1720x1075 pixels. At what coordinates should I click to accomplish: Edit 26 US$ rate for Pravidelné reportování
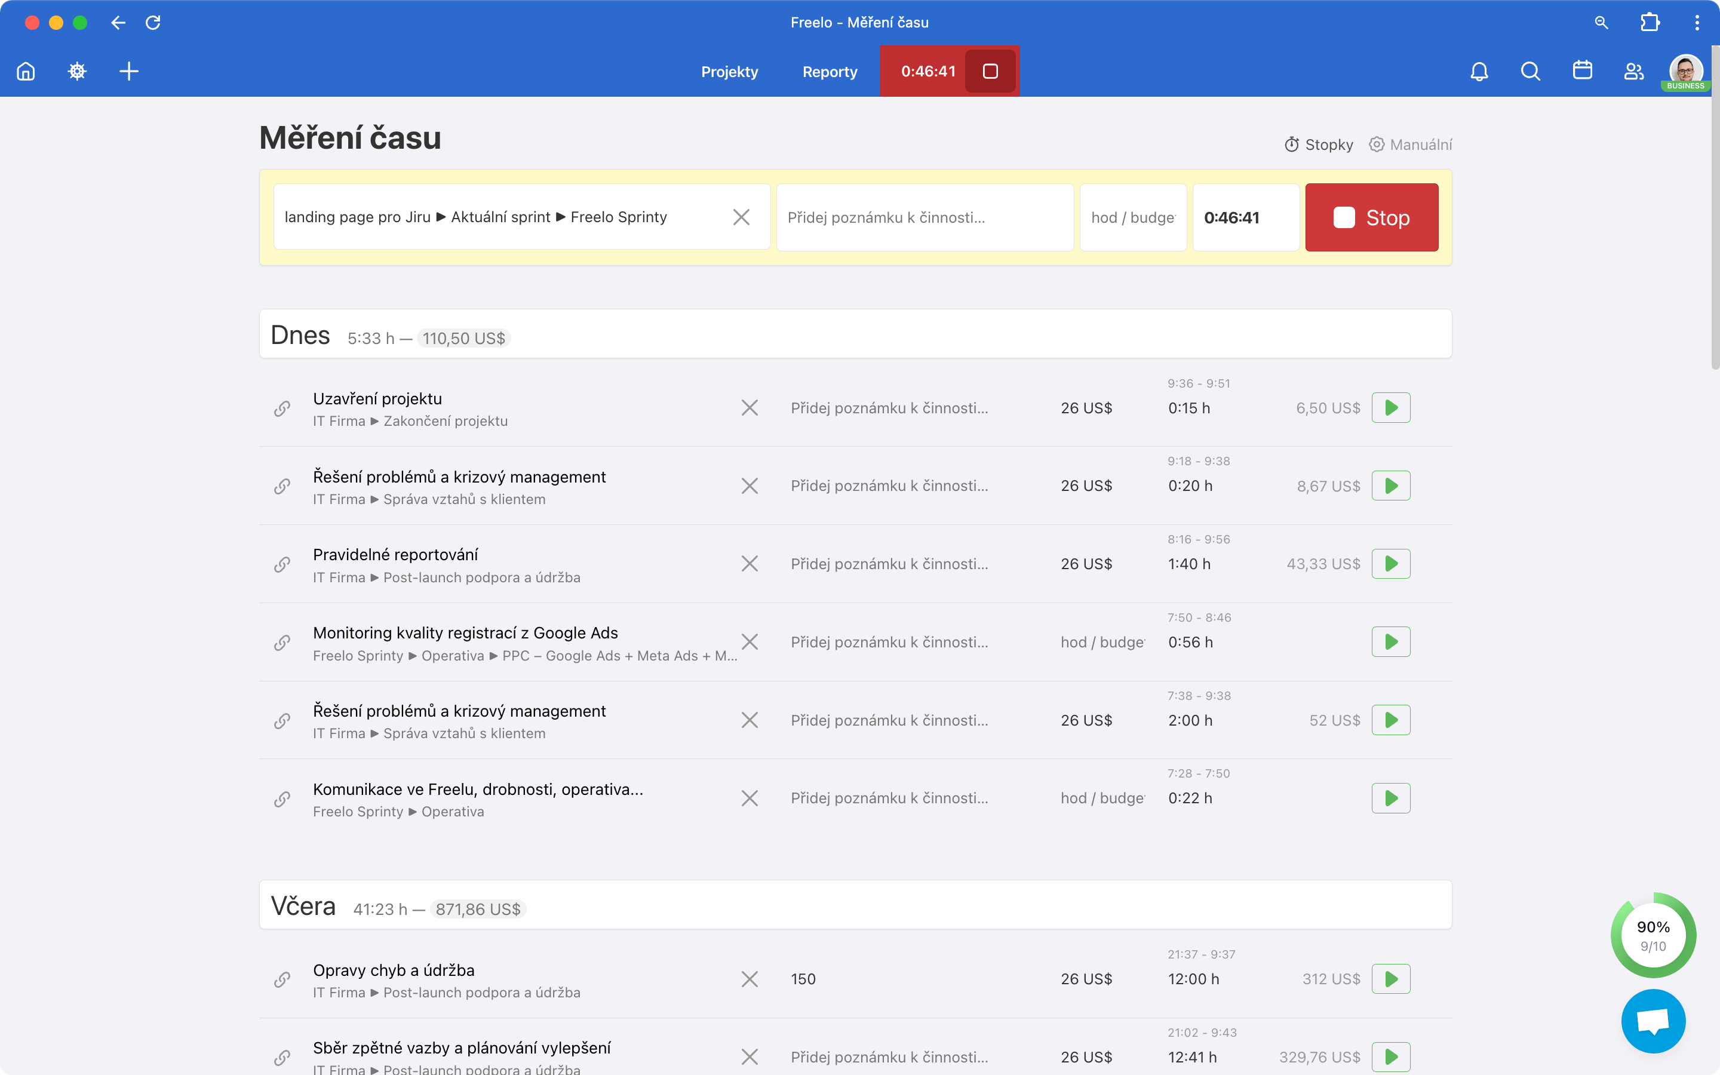[x=1086, y=564]
